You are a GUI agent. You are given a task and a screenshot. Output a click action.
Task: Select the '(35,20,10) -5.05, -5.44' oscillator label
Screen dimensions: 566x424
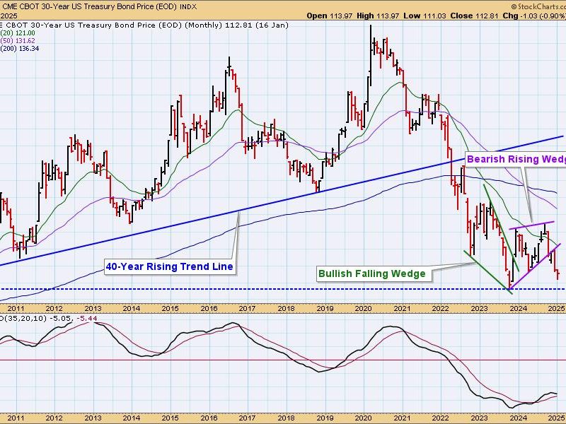(49, 319)
